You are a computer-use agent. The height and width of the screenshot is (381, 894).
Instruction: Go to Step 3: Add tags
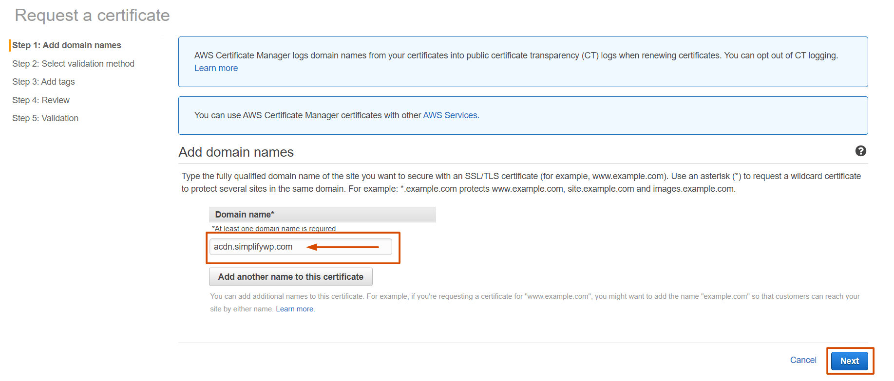click(43, 82)
